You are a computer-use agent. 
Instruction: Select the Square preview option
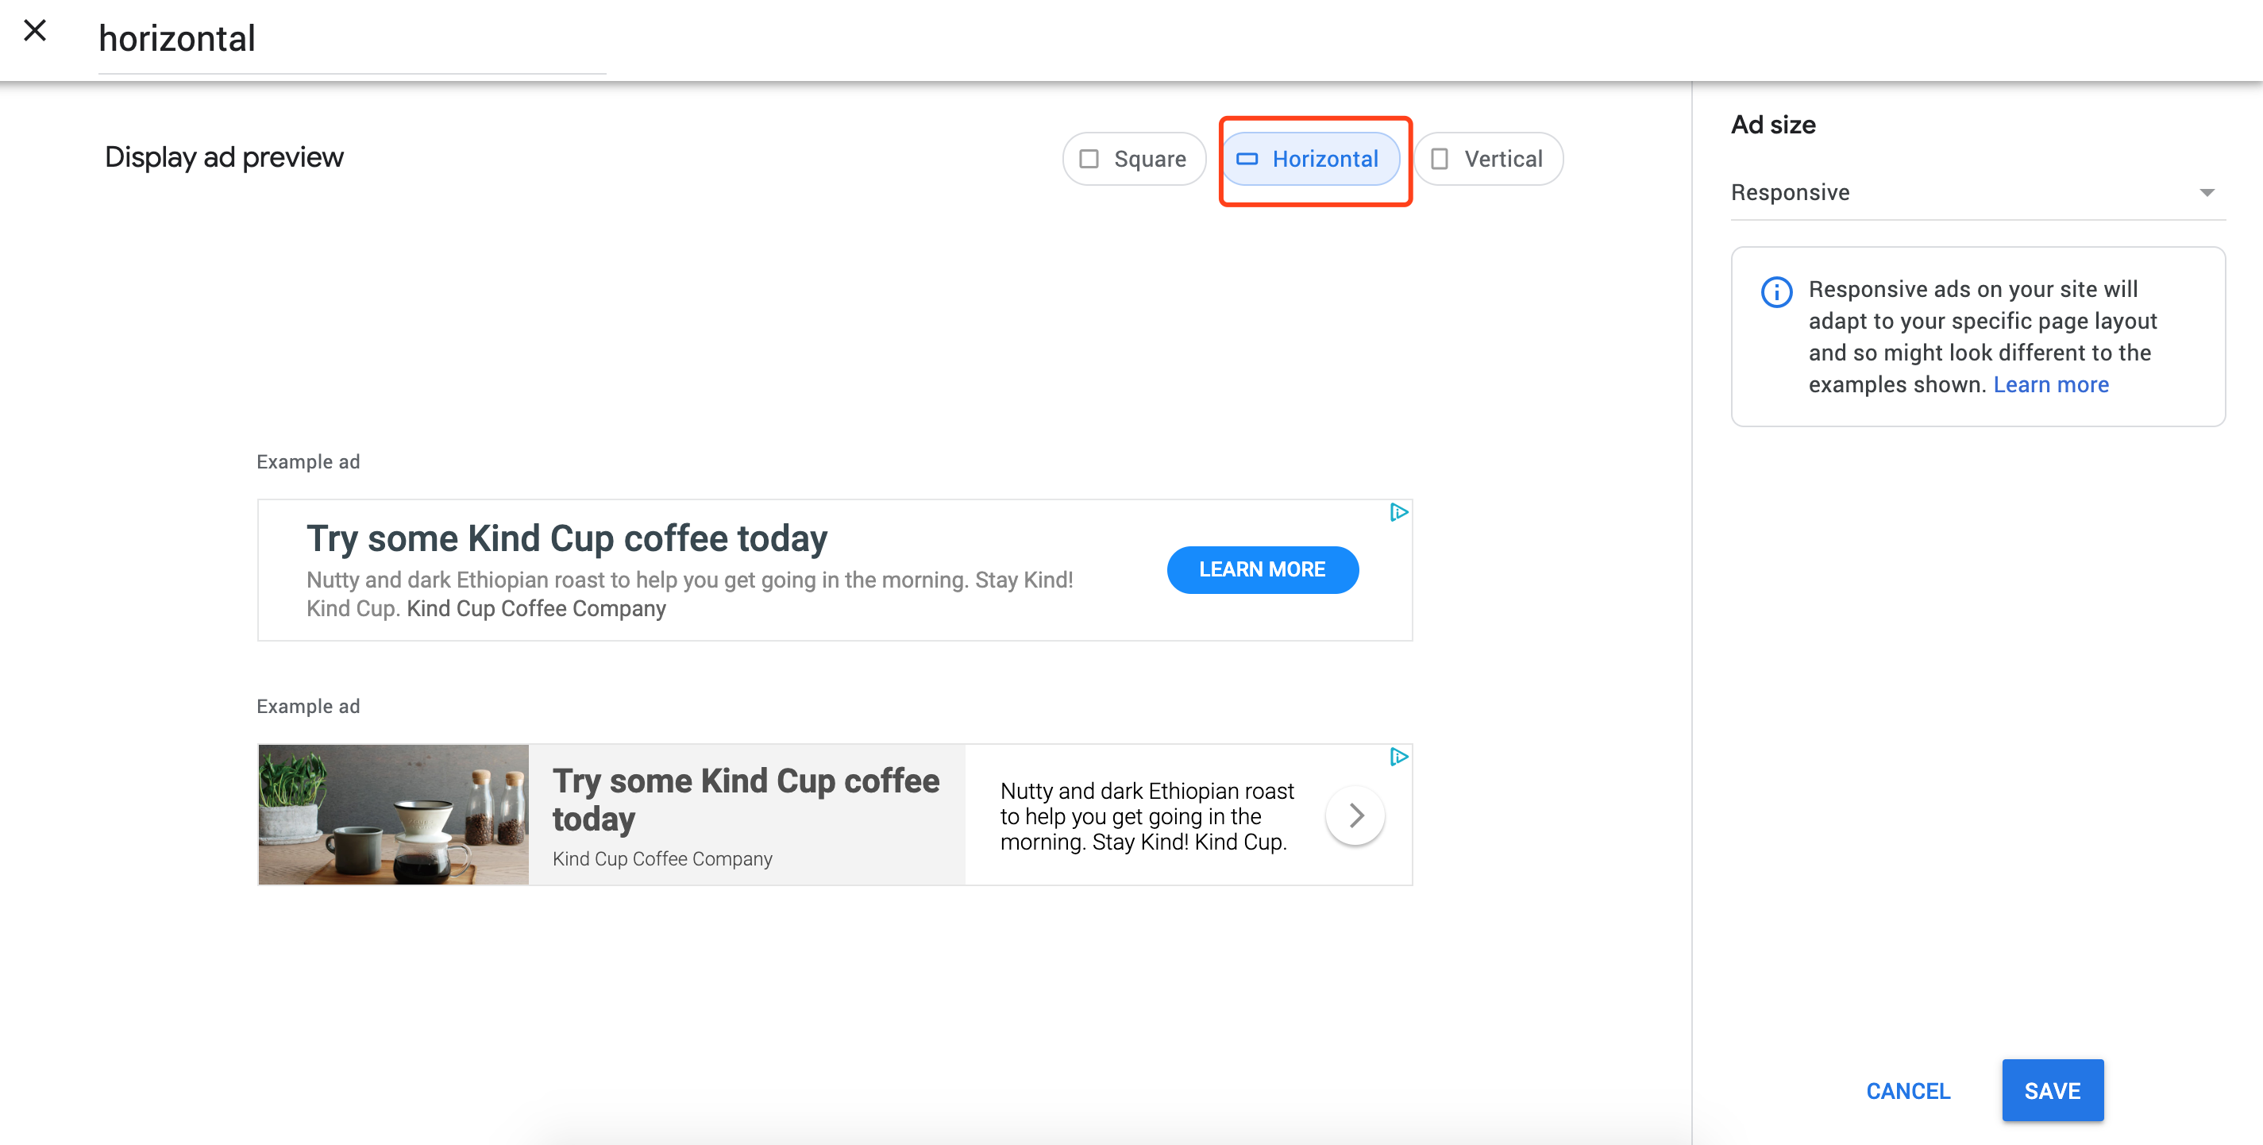click(x=1133, y=159)
